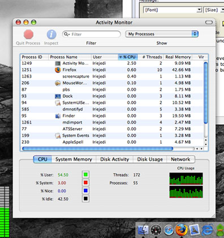Screen dimensions: 224x238
Task: Click the lower CPU Usage graph
Action: (186, 192)
